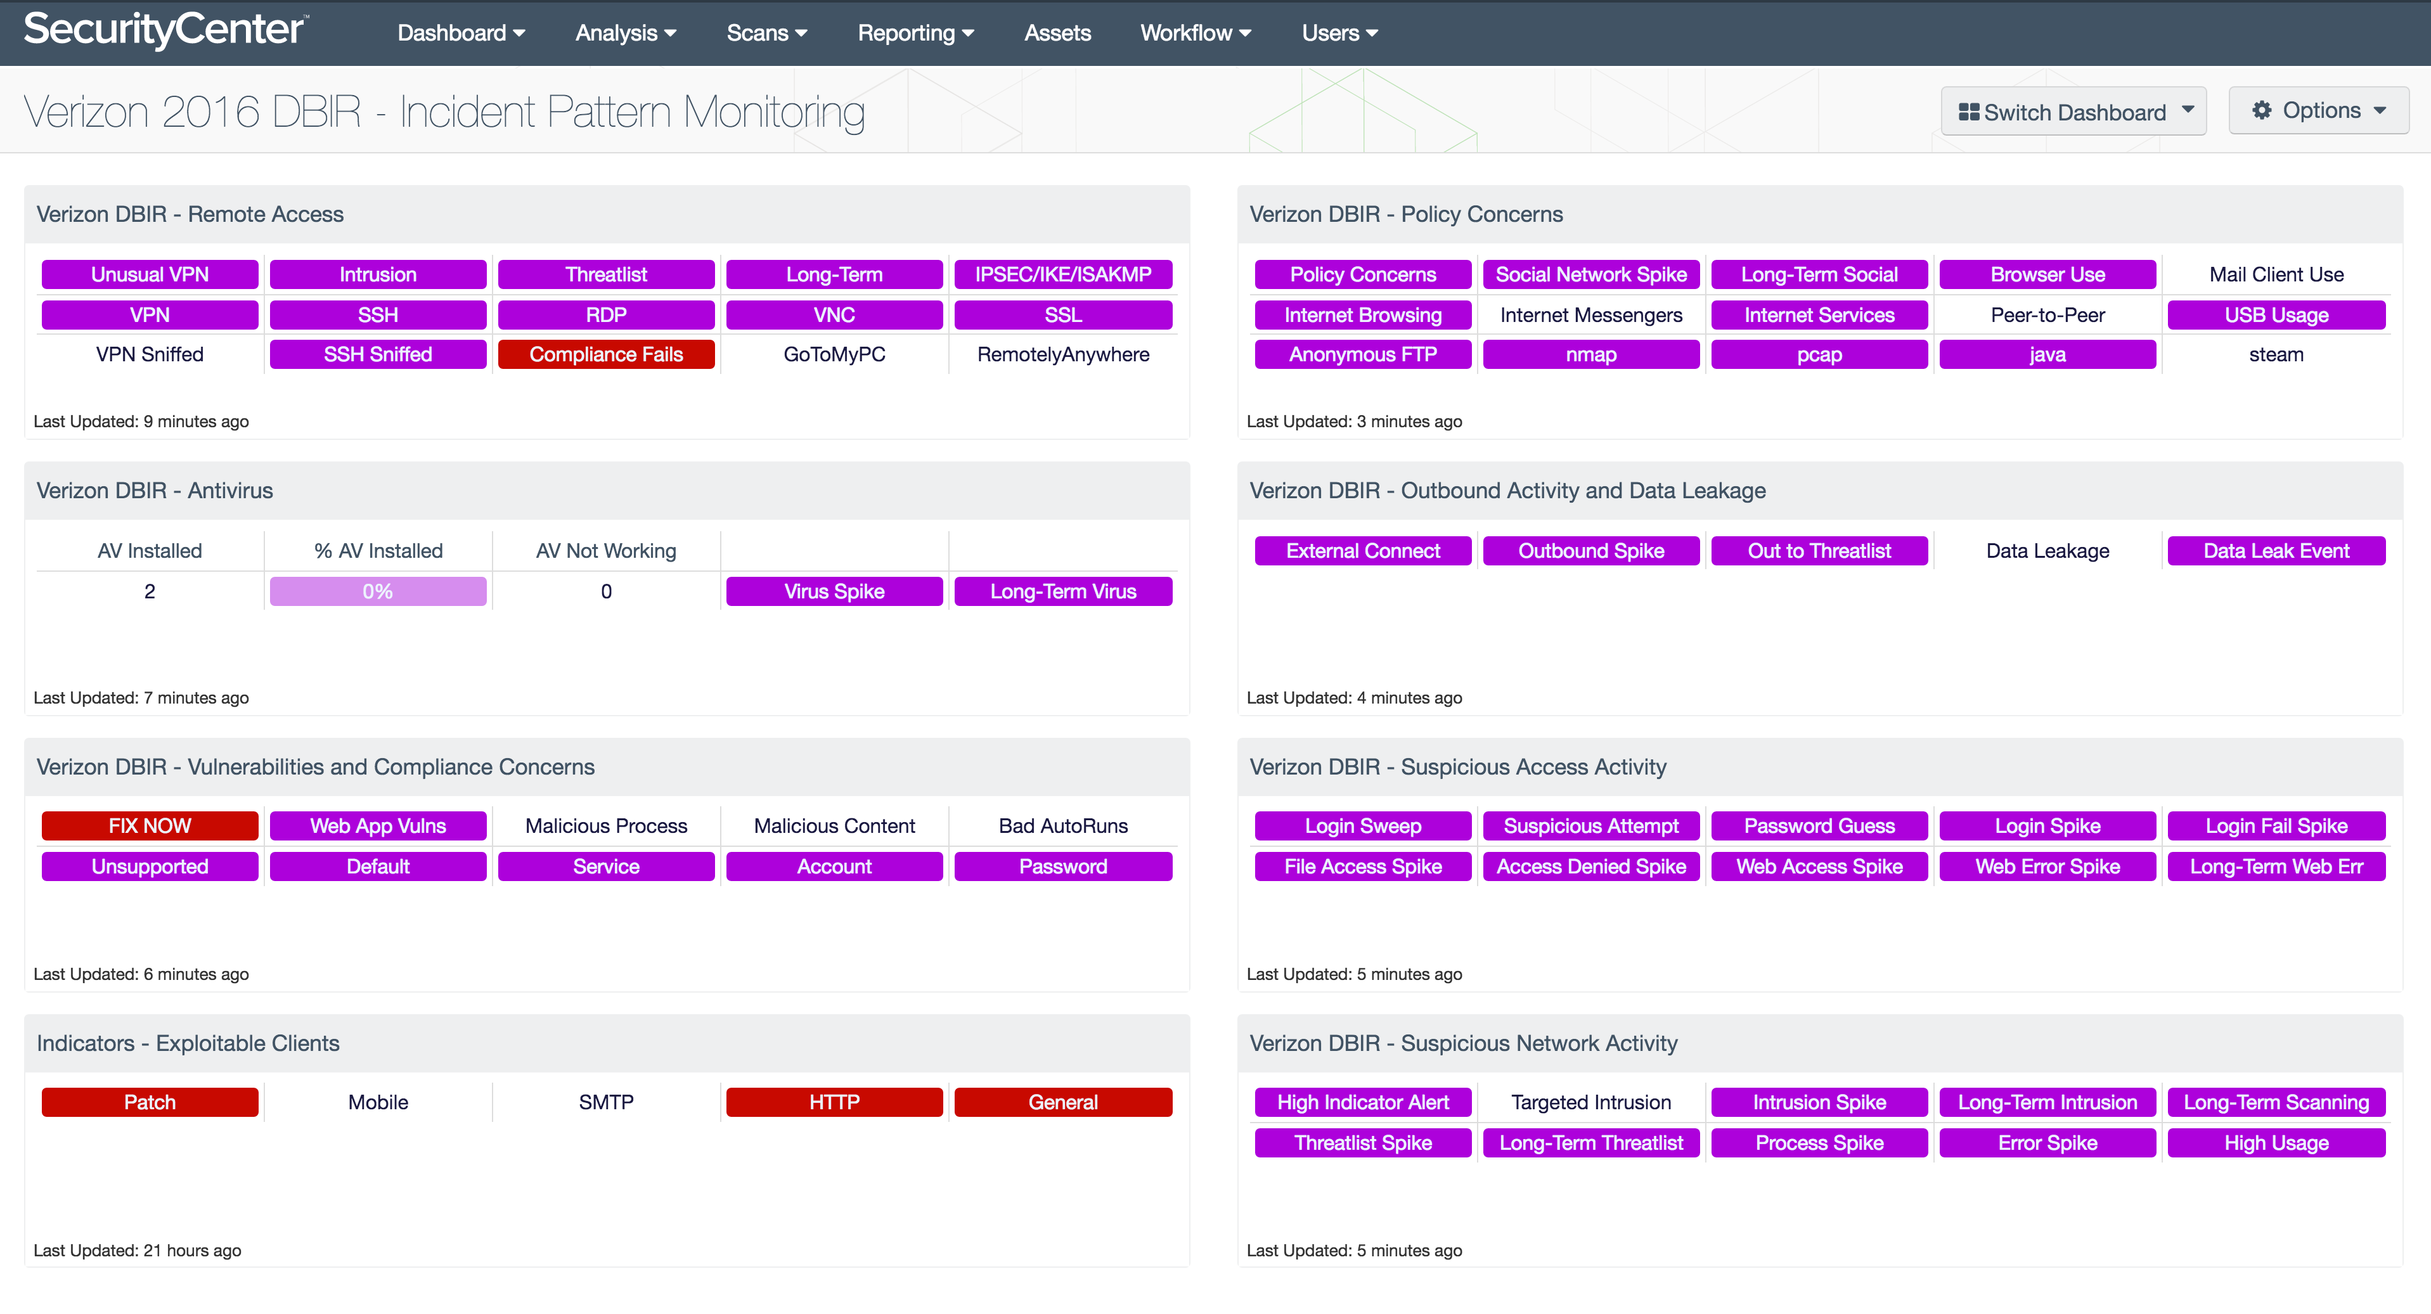2431x1314 pixels.
Task: Click the Out to Threatlist indicator
Action: pyautogui.click(x=1821, y=551)
